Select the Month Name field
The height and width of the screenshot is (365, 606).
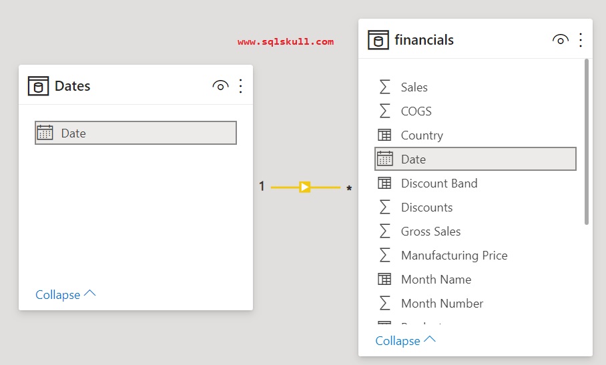tap(436, 280)
